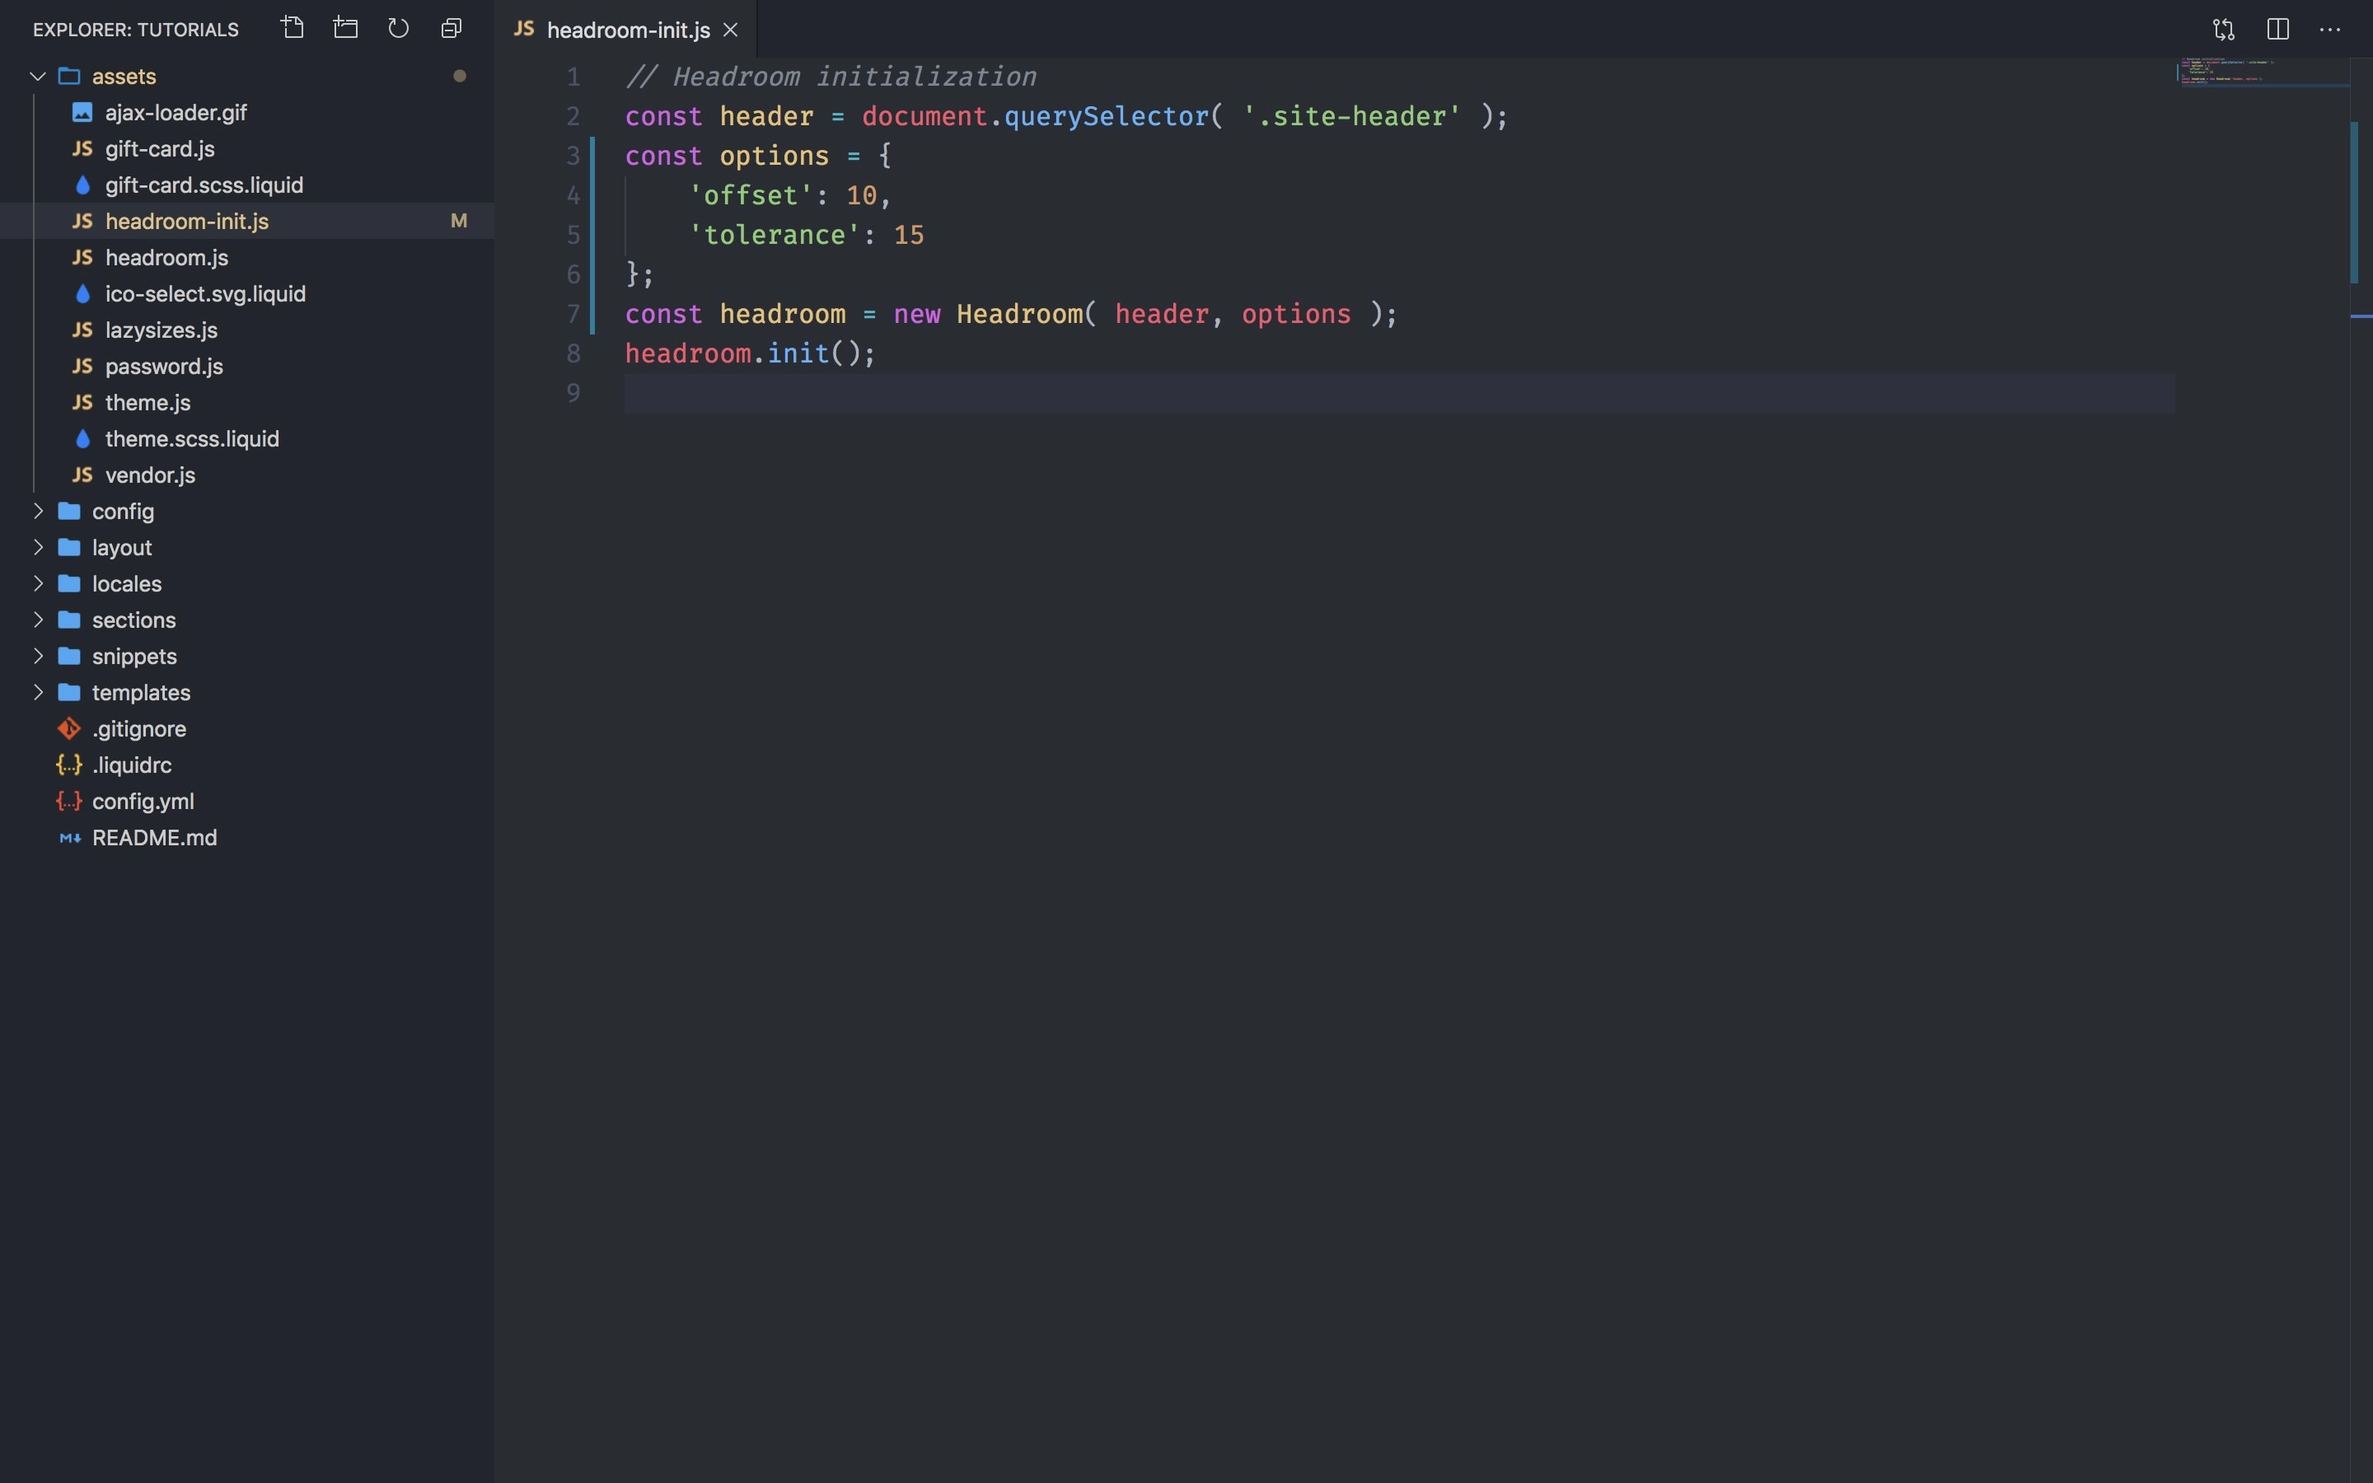Click the markdown icon beside README.md
Screen dimensions: 2373x1483
click(69, 838)
